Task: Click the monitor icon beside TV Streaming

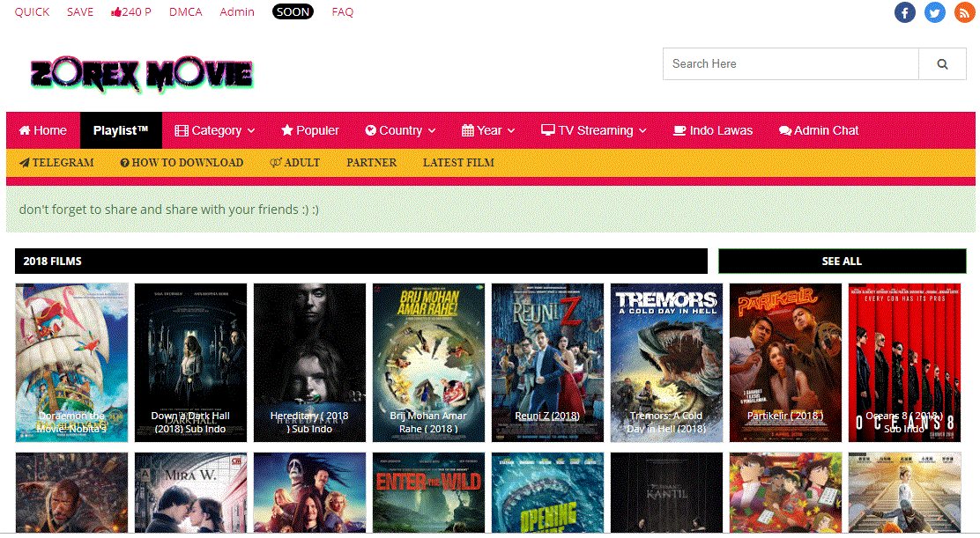Action: pyautogui.click(x=548, y=129)
